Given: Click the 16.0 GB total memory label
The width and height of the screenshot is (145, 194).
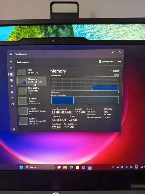Looking at the screenshot, I should [115, 71].
